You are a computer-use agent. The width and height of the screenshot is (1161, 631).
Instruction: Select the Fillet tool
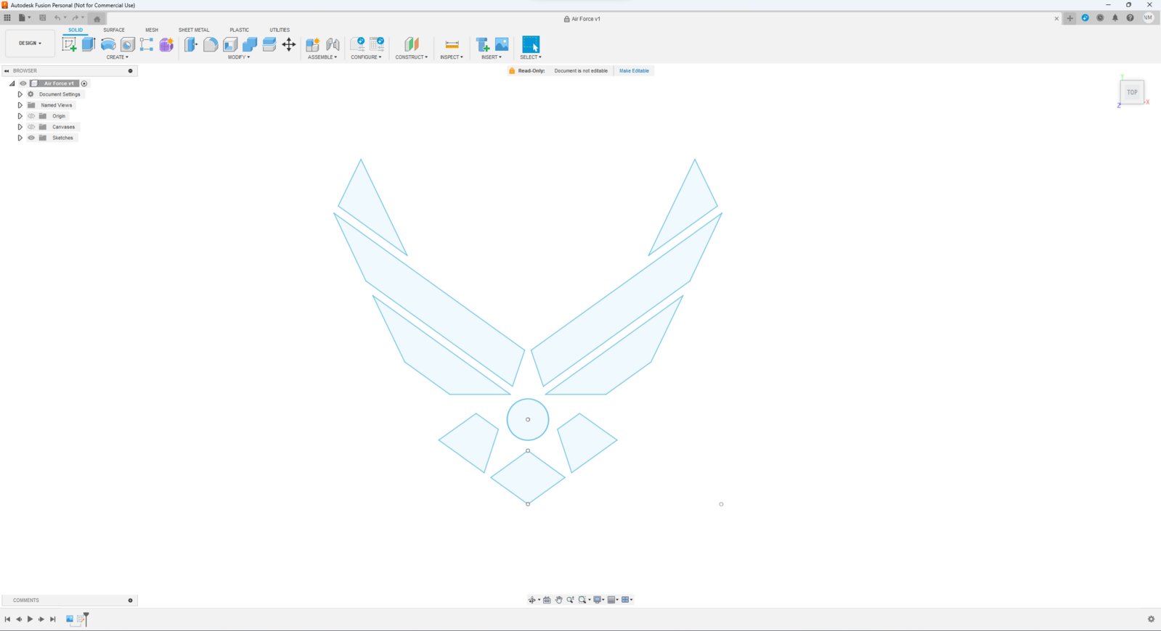[x=211, y=44]
